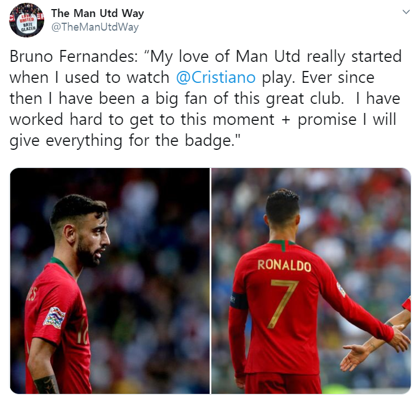
Task: Expand the tweet options chevron
Action: pos(406,12)
